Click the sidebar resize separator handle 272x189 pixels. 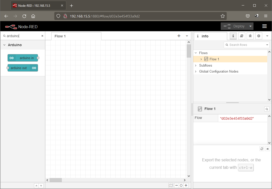[192, 109]
